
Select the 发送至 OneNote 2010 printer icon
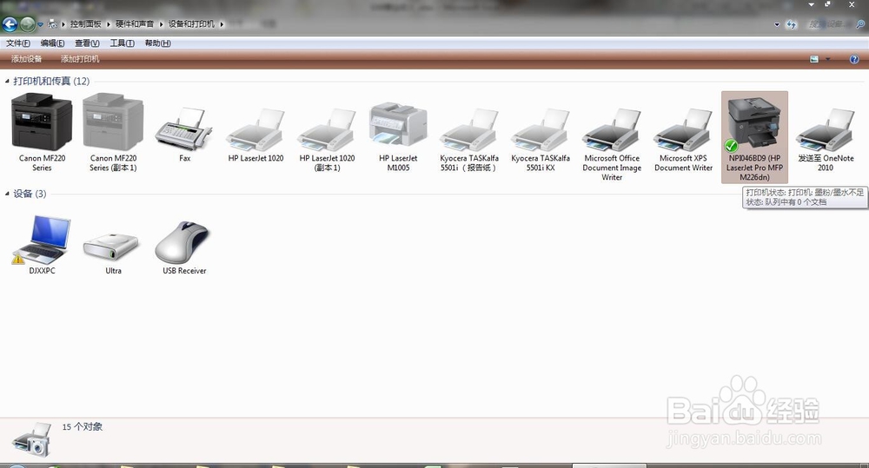pos(826,129)
